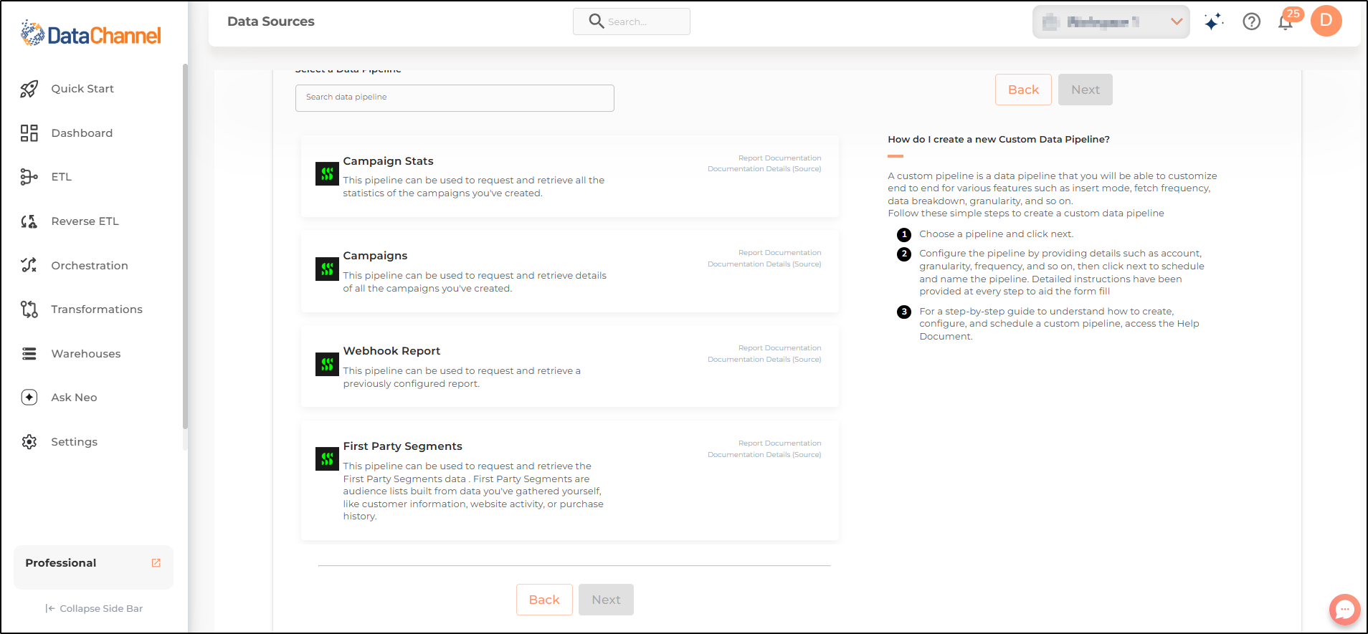The width and height of the screenshot is (1368, 634).
Task: Focus the Search data pipeline field
Action: pos(455,98)
